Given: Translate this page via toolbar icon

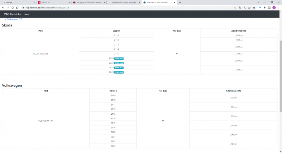Looking at the screenshot, I should (240, 8).
